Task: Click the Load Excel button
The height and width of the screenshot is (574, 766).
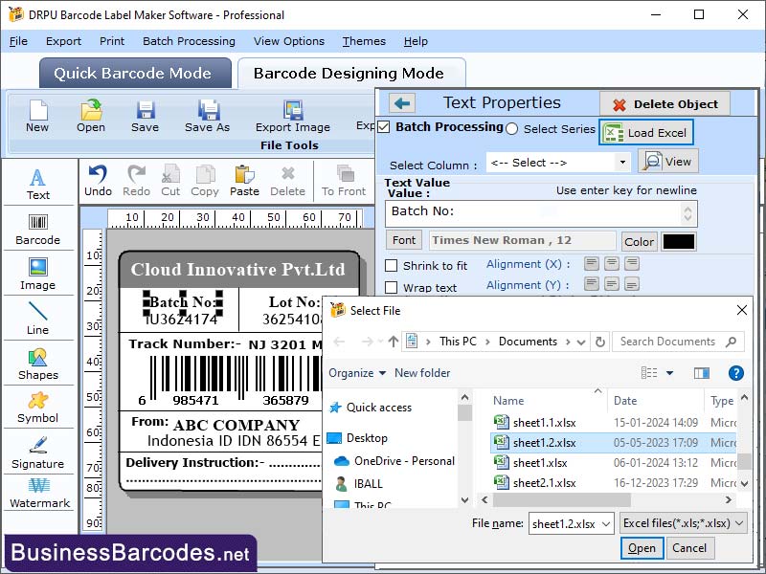Action: coord(645,132)
